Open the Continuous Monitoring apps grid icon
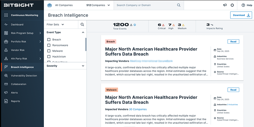 [x=6, y=15]
